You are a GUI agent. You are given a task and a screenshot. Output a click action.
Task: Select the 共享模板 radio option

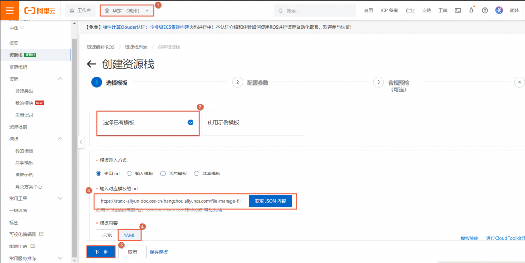coord(196,174)
